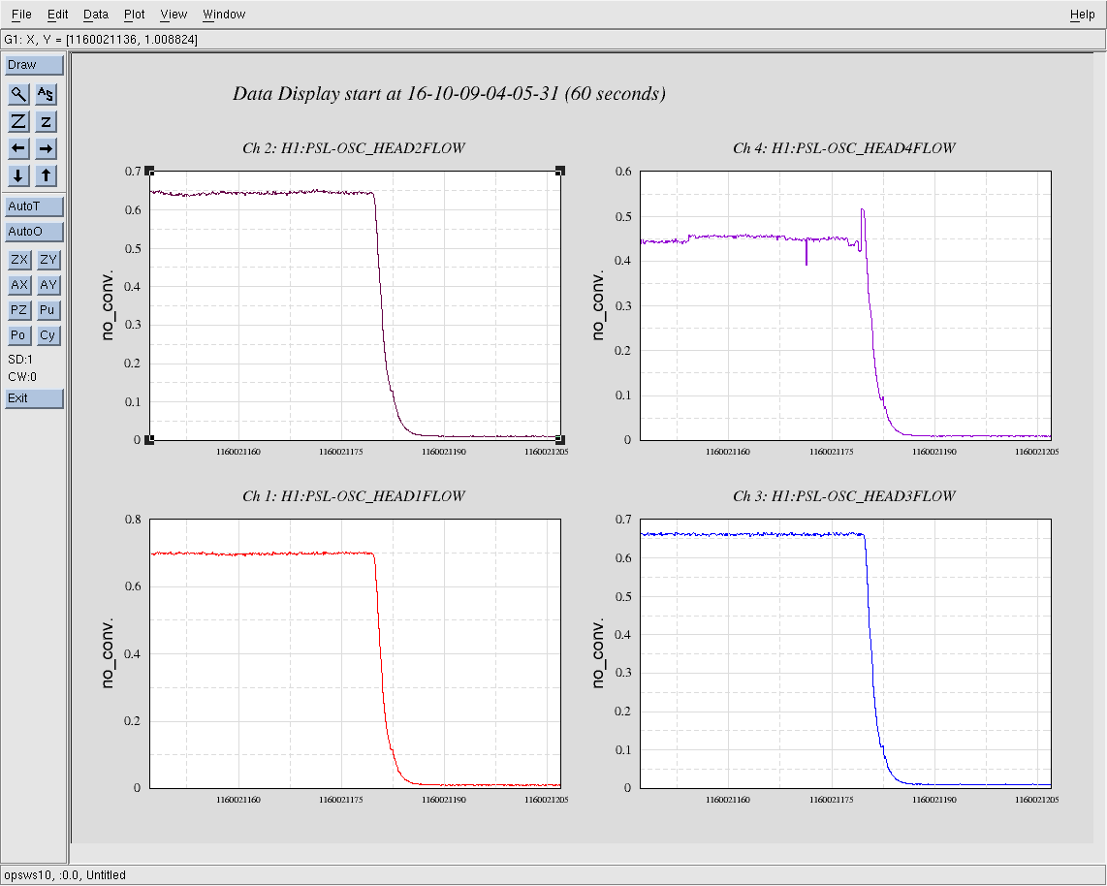Select the magnifier zoom tool
1107x886 pixels.
pos(19,94)
